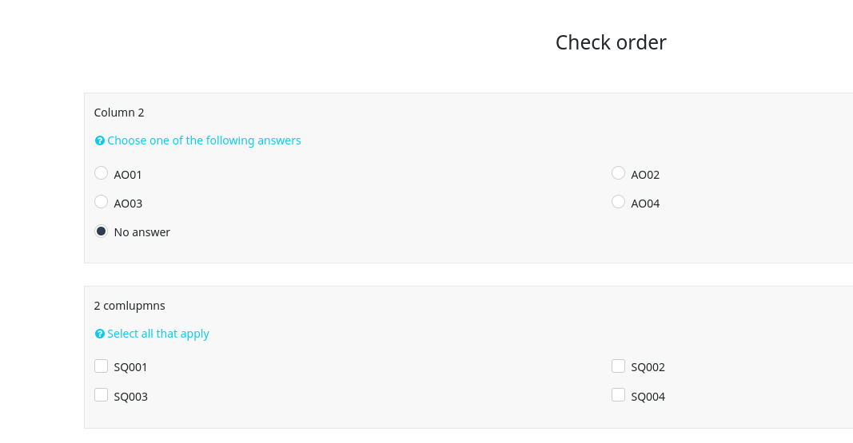Click the 'AO02' label text
This screenshot has height=443, width=853.
(x=645, y=175)
